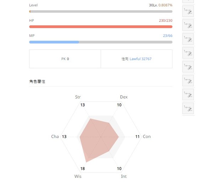The height and width of the screenshot is (192, 214).
Task: Click the partially visible topmost Lineage thumbnail
Action: pos(188,1)
